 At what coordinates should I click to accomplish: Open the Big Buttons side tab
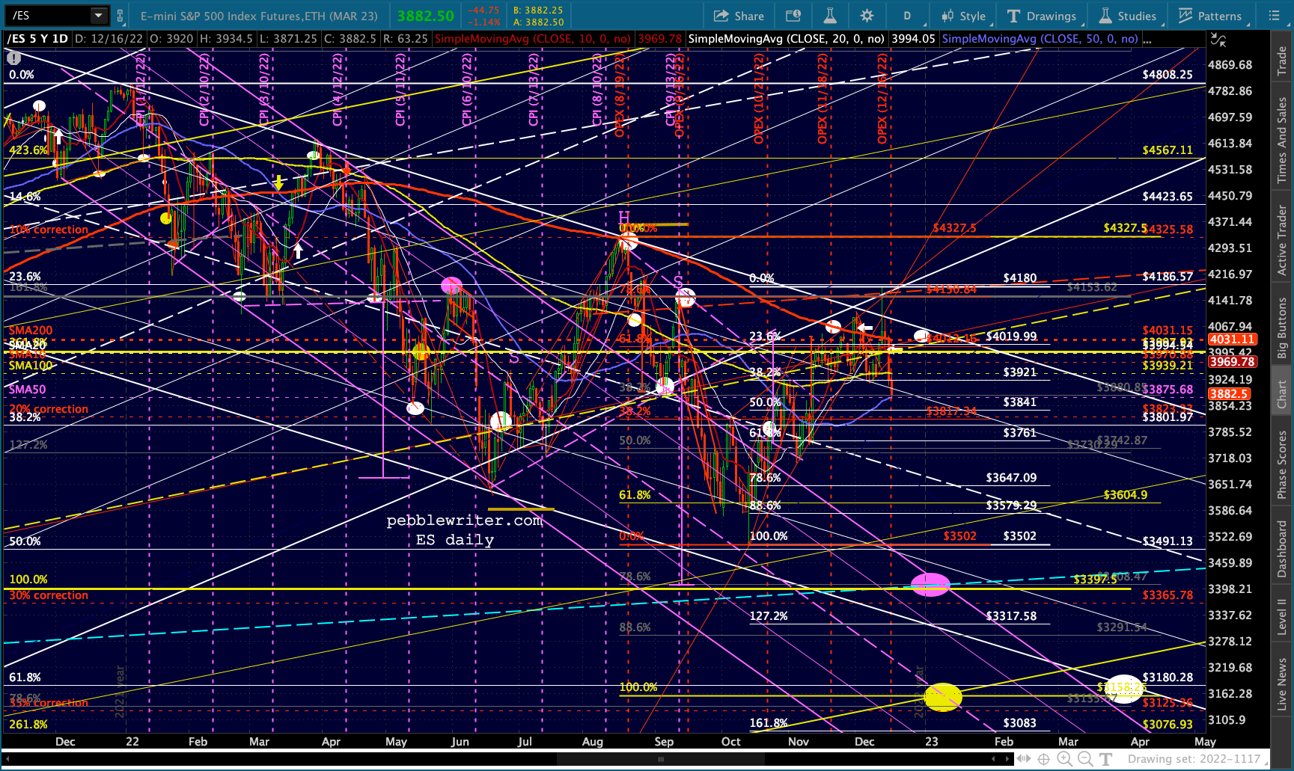tap(1282, 328)
